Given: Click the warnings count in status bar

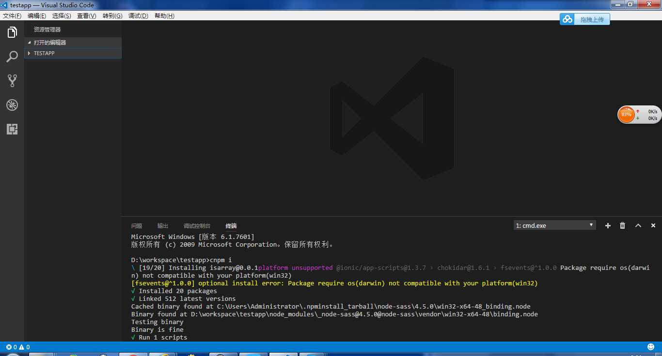Looking at the screenshot, I should click(x=25, y=347).
